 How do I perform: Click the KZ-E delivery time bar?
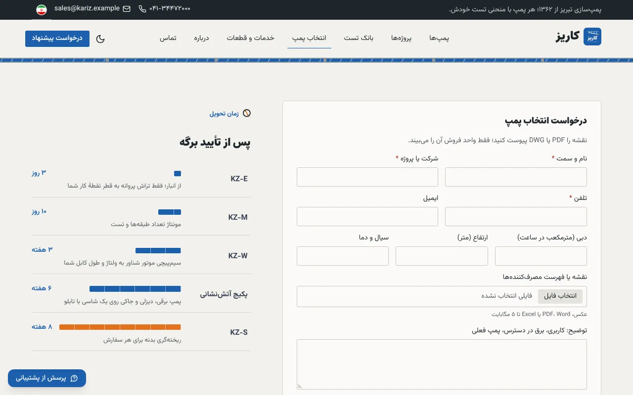pyautogui.click(x=178, y=174)
